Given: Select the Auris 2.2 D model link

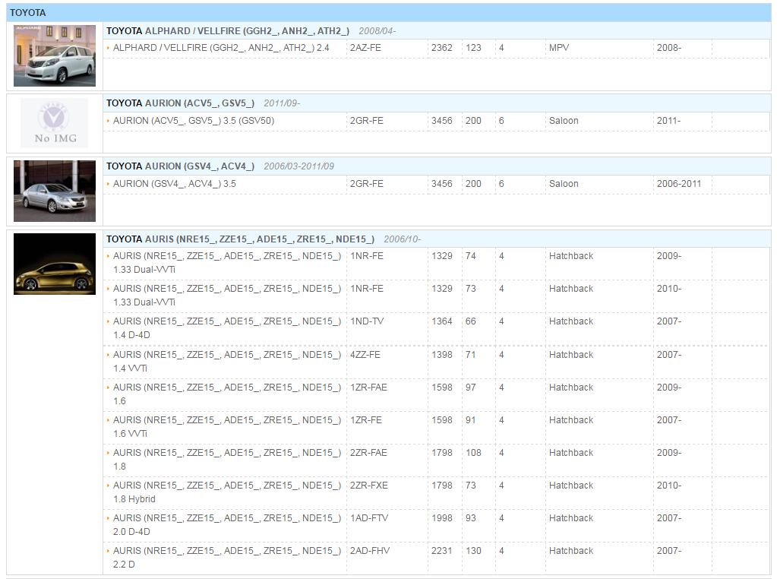Looking at the screenshot, I should point(227,558).
